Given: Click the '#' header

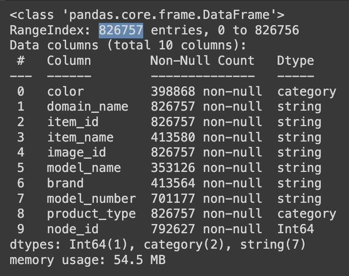Looking at the screenshot, I should [21, 60].
